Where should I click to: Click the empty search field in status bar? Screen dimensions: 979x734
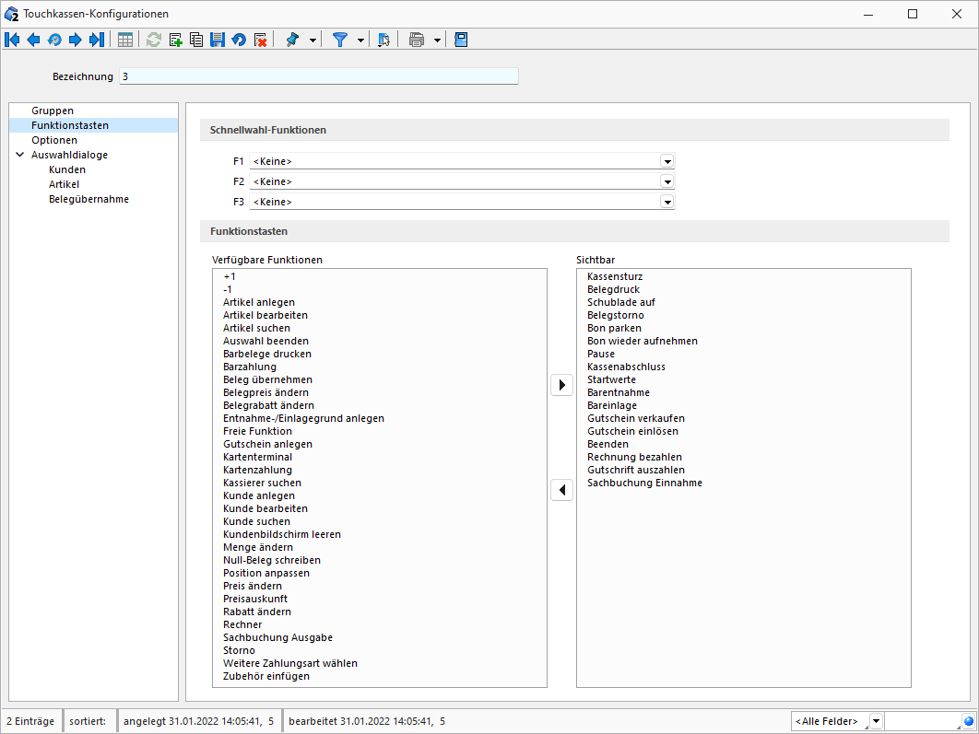coord(923,721)
